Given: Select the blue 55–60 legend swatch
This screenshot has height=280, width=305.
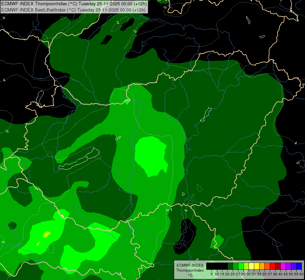Looking at the screenshot, I should pyautogui.click(x=299, y=266).
